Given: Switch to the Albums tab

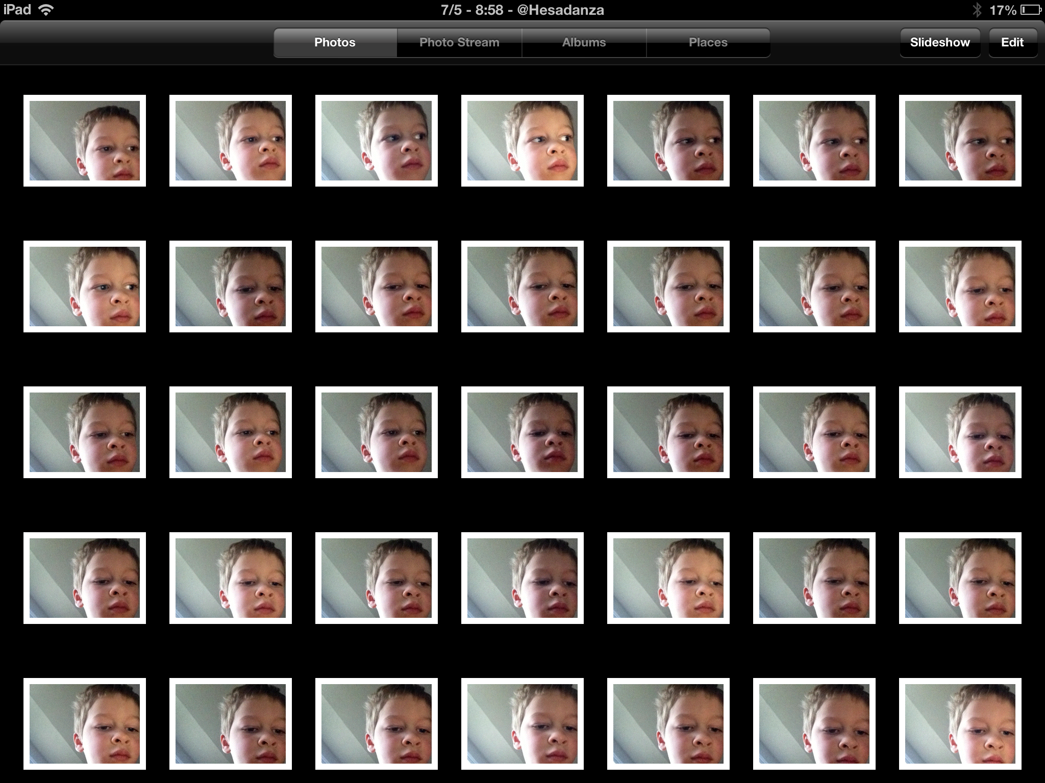Looking at the screenshot, I should tap(584, 42).
